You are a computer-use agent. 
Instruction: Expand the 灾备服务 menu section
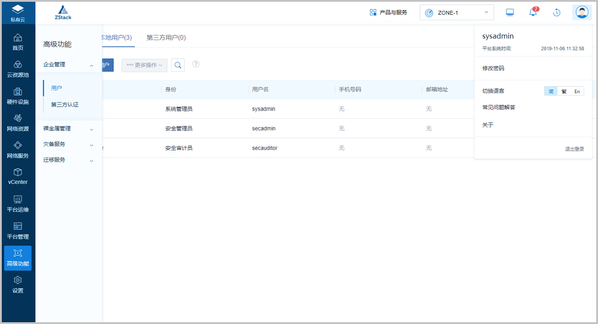click(68, 144)
